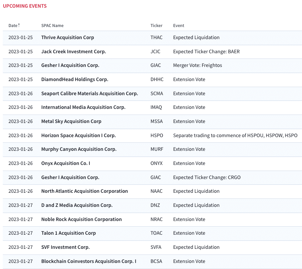This screenshot has height=269, width=302.
Task: Click the Ticker column header
Action: coord(156,25)
